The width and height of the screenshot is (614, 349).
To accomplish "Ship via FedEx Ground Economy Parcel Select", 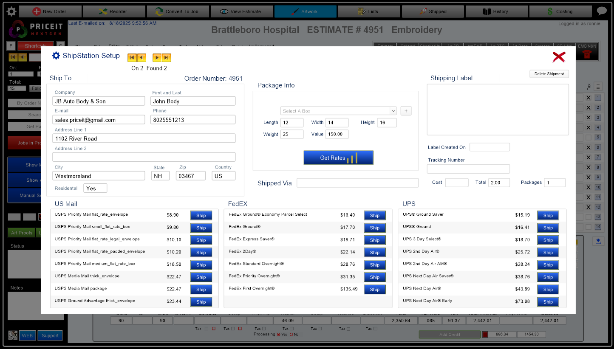I will [375, 216].
